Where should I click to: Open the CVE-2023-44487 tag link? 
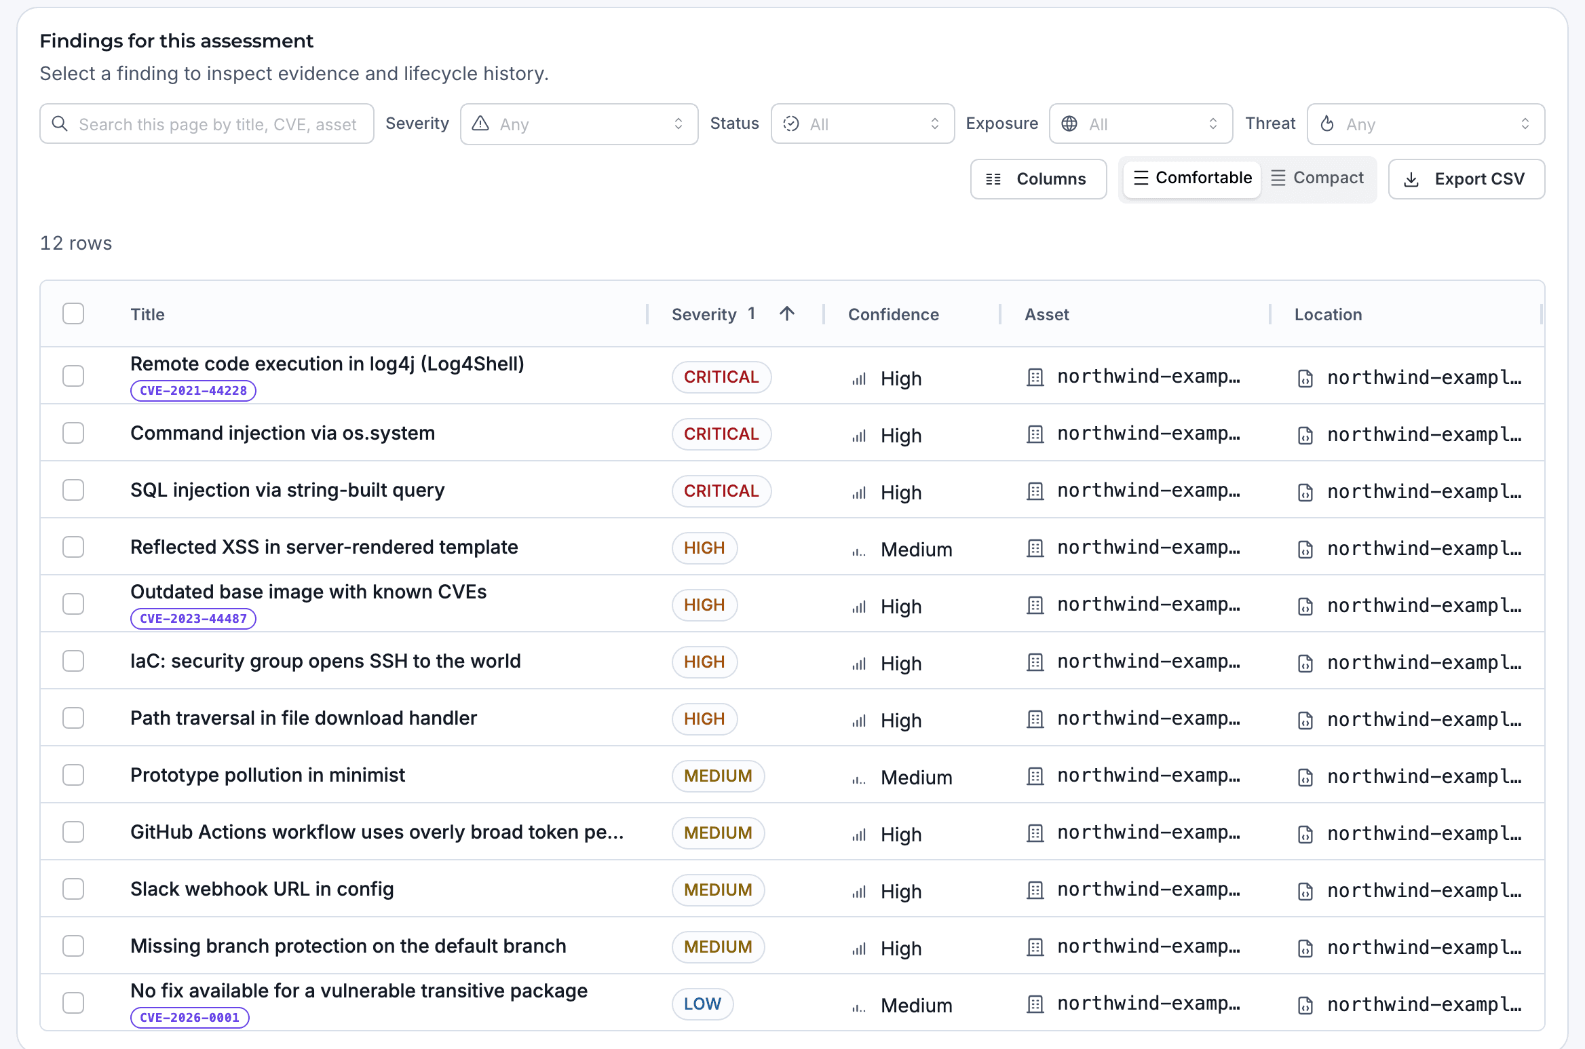coord(193,619)
